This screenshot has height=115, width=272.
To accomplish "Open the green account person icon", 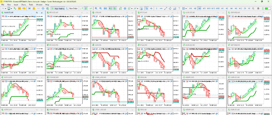I will tap(263, 8).
